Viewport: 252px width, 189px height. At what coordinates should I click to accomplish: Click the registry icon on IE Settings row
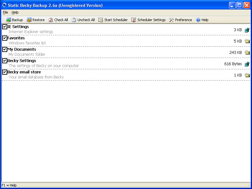[x=247, y=30]
